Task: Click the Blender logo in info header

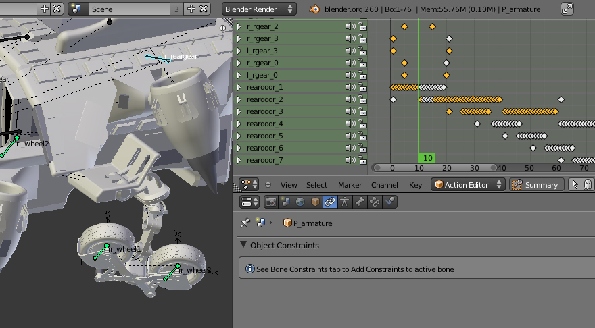Action: click(x=314, y=9)
